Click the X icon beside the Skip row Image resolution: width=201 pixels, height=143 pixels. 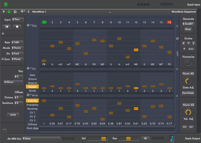tap(177, 26)
